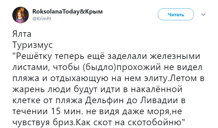
Task: Click the word чувствуя in last line
Action: [31, 123]
